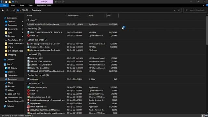Select the obs-backgroundremoval file folder icon
This screenshot has width=208, height=117.
click(x=28, y=50)
